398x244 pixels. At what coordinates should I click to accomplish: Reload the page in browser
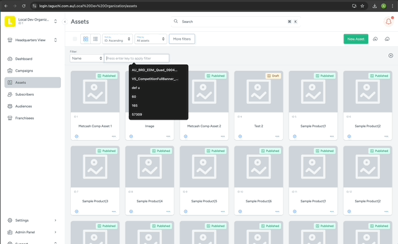pos(24,6)
